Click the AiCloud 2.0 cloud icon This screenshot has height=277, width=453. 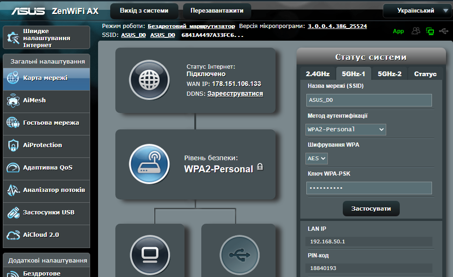click(13, 235)
